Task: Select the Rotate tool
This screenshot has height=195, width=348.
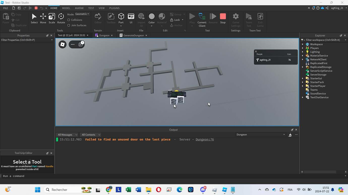Action: pos(61,18)
